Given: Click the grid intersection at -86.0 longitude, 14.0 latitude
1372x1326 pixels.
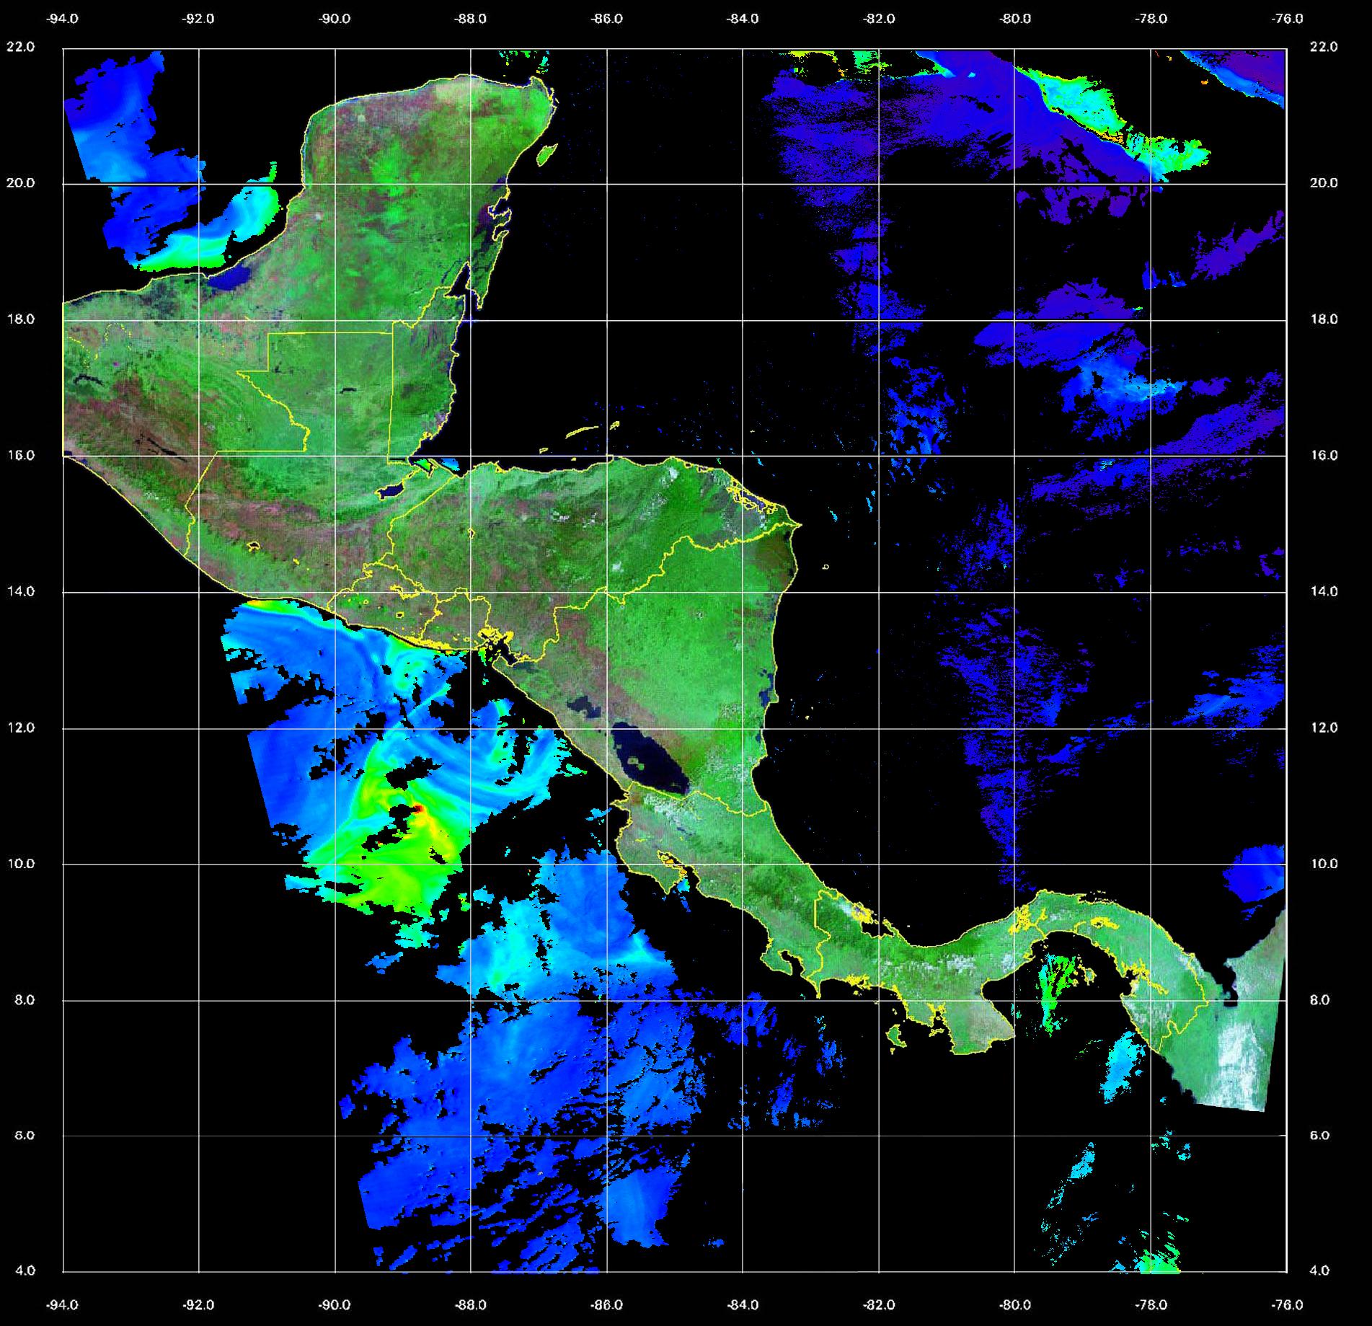Looking at the screenshot, I should pos(607,592).
